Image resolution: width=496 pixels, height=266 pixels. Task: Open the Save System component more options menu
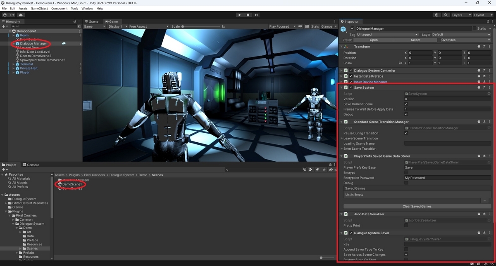489,87
